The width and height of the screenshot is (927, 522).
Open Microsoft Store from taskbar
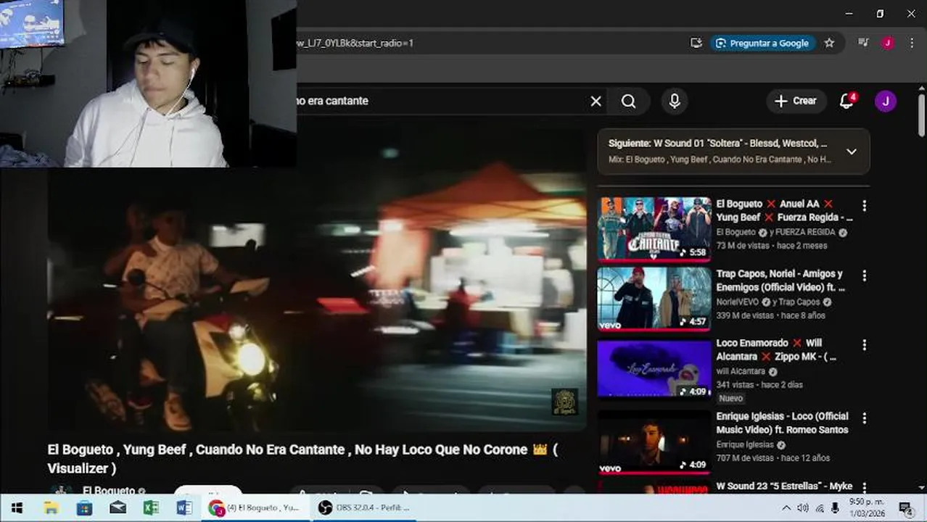click(84, 508)
